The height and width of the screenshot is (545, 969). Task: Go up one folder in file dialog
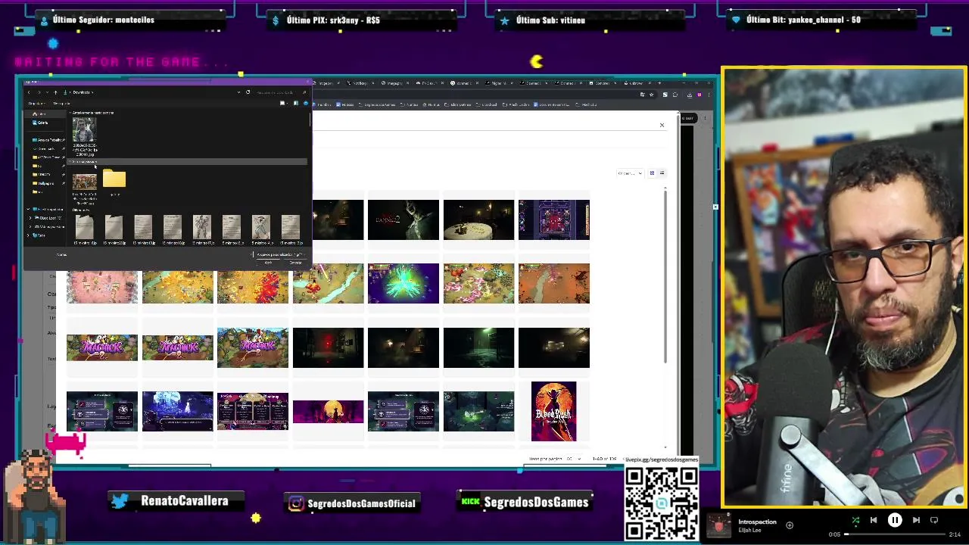pyautogui.click(x=55, y=92)
